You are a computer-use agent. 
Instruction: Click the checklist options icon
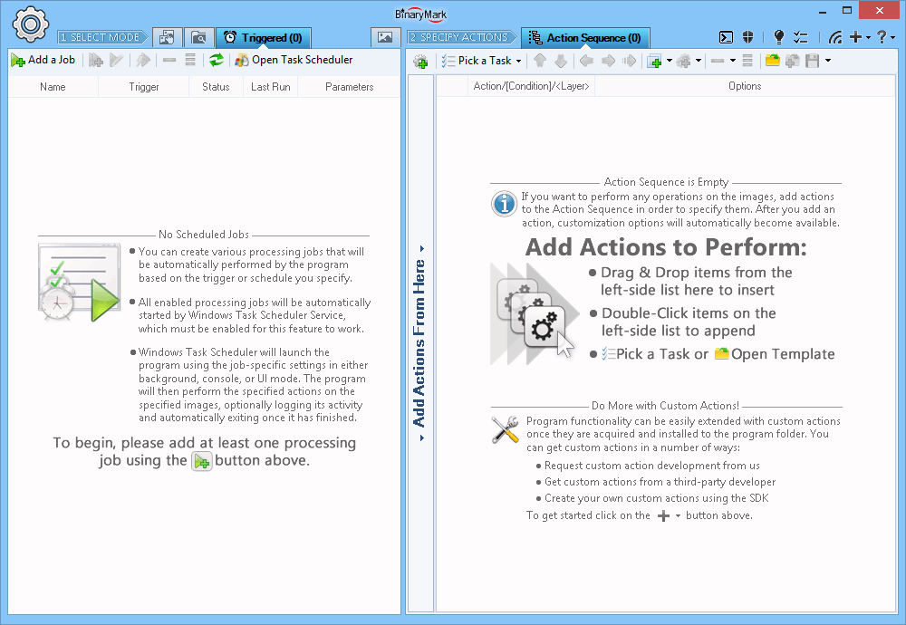[x=801, y=37]
